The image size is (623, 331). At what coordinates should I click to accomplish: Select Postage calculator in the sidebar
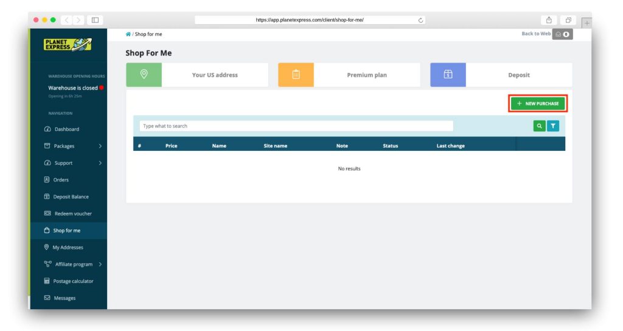coord(73,281)
